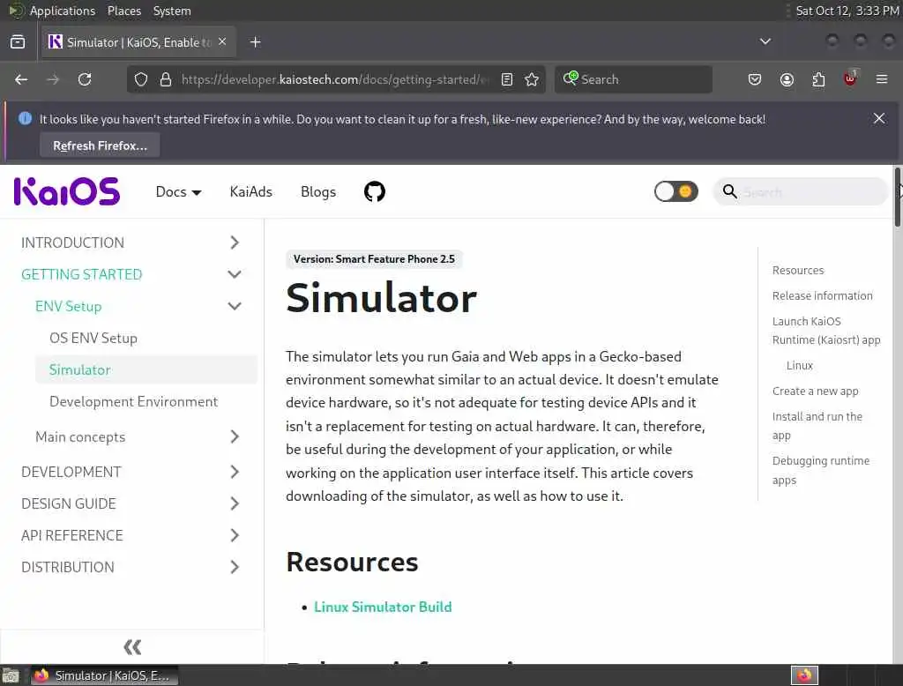Open a new browser tab
The image size is (903, 686).
click(255, 42)
